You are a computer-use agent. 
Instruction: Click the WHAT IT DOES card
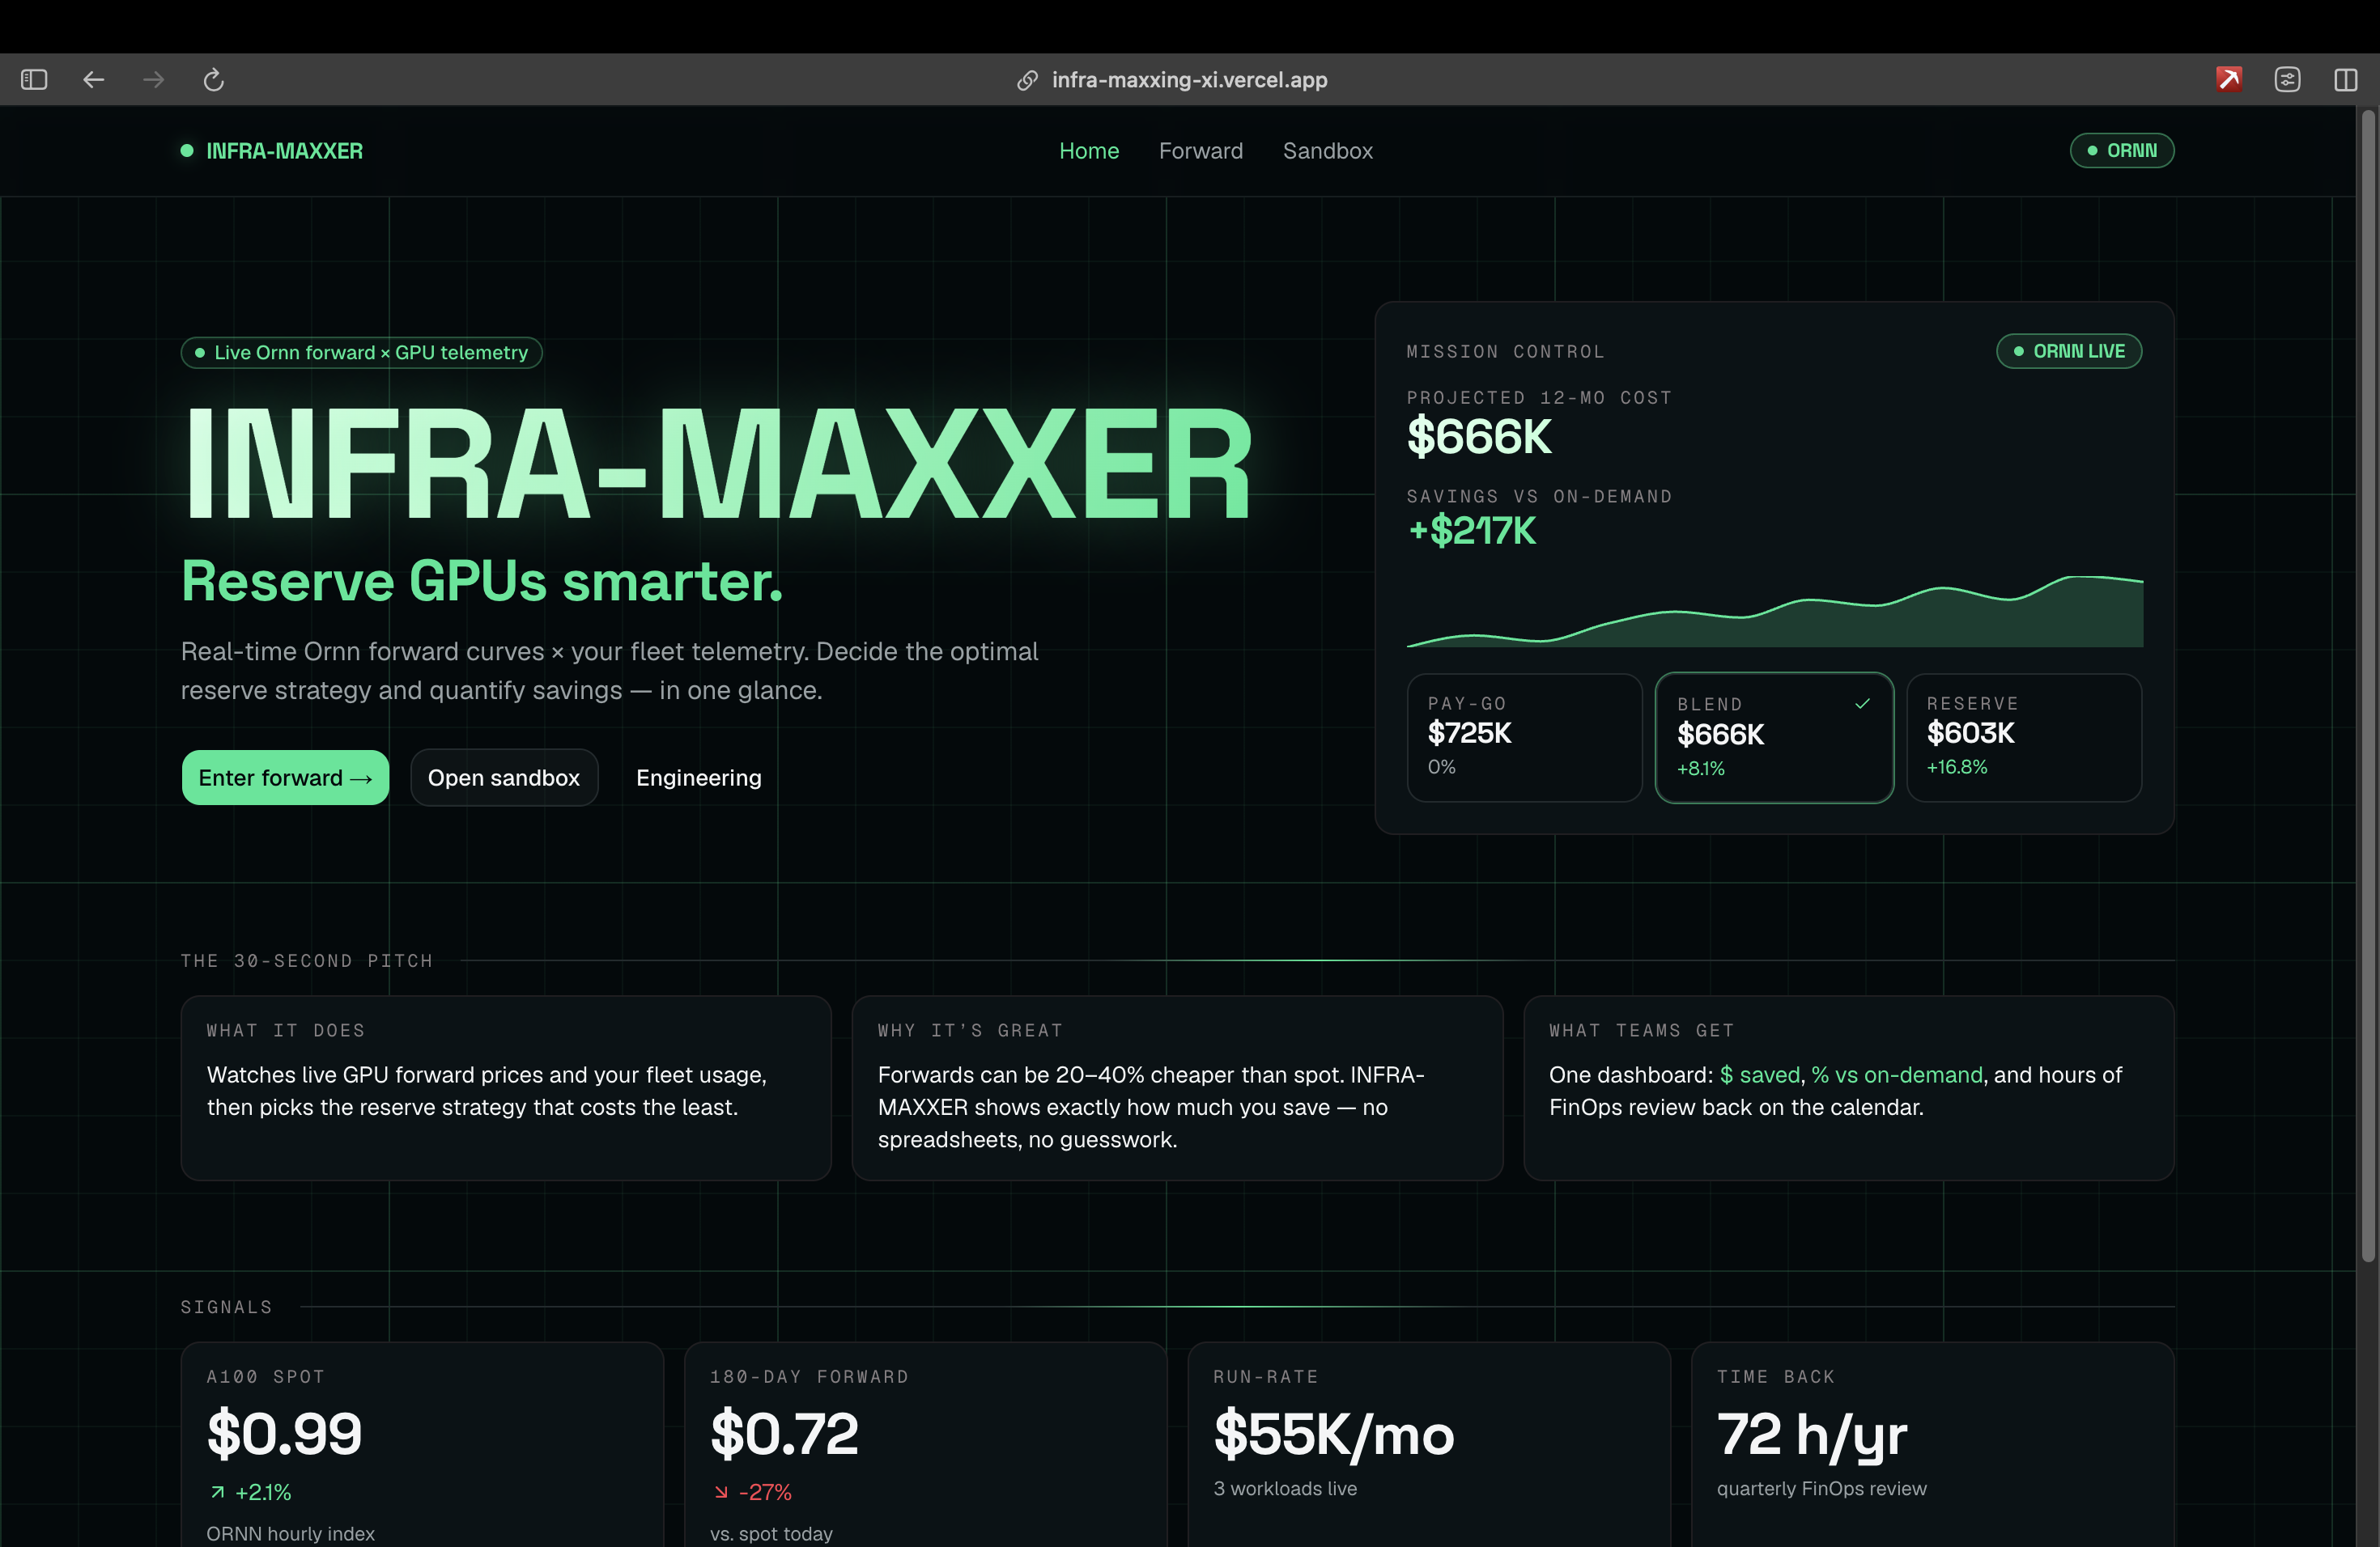[506, 1088]
